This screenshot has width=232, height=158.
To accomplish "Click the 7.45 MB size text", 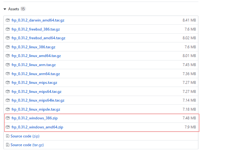I will tap(189, 65).
